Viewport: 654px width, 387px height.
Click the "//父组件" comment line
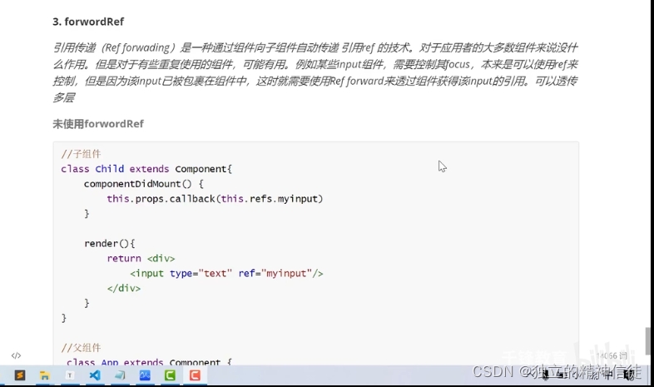(81, 348)
